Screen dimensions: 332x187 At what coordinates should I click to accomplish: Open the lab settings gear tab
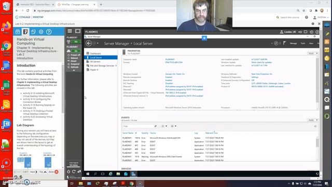[41, 32]
